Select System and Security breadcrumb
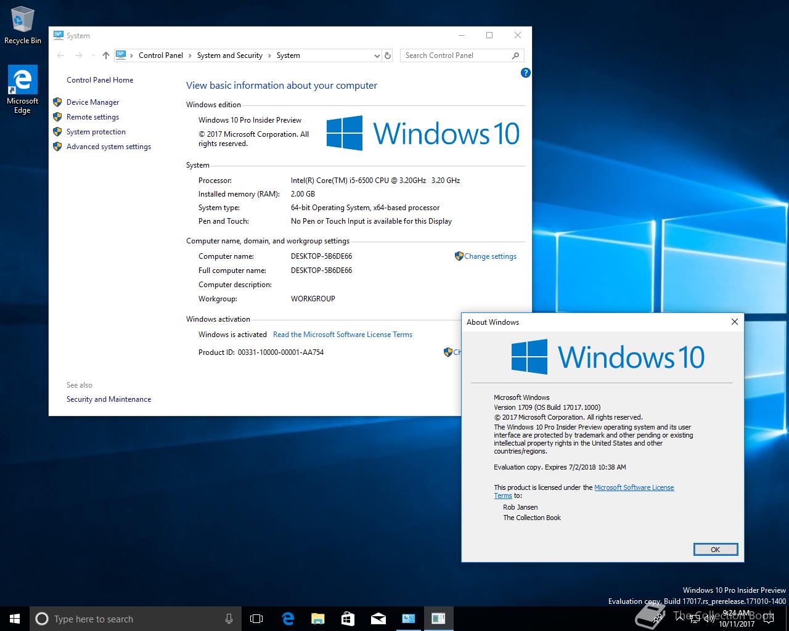The width and height of the screenshot is (789, 631). (x=230, y=55)
